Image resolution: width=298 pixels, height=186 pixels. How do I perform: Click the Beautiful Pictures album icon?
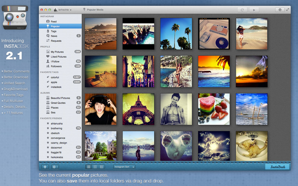[48, 98]
